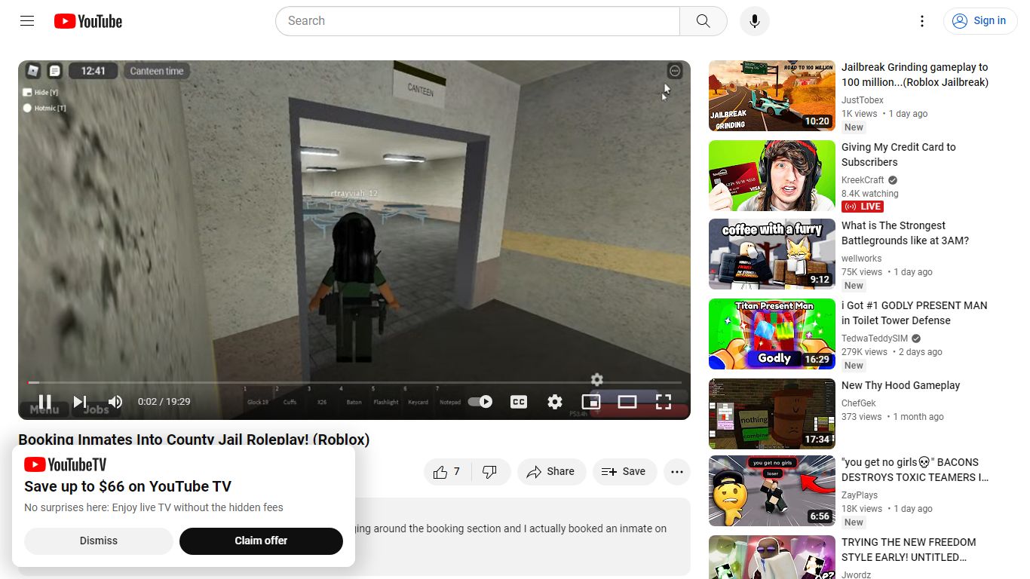Screen dimensions: 1030x579
Task: Claim the YouTube TV offer
Action: coord(261,541)
